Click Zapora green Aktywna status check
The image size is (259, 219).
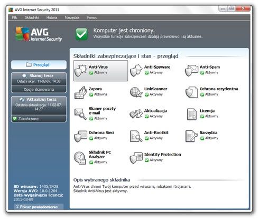[x=91, y=94]
